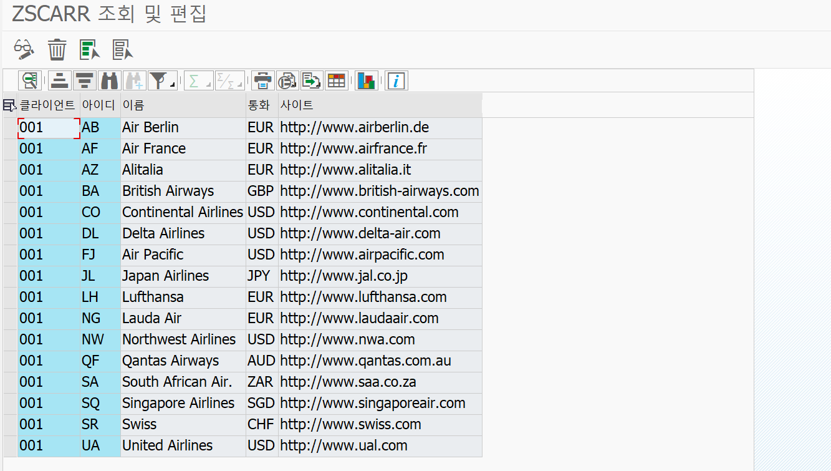Click the BA airline ID cell
The image size is (831, 471).
point(100,192)
